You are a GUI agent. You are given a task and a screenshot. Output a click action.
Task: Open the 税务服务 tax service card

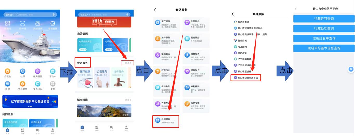196,39
